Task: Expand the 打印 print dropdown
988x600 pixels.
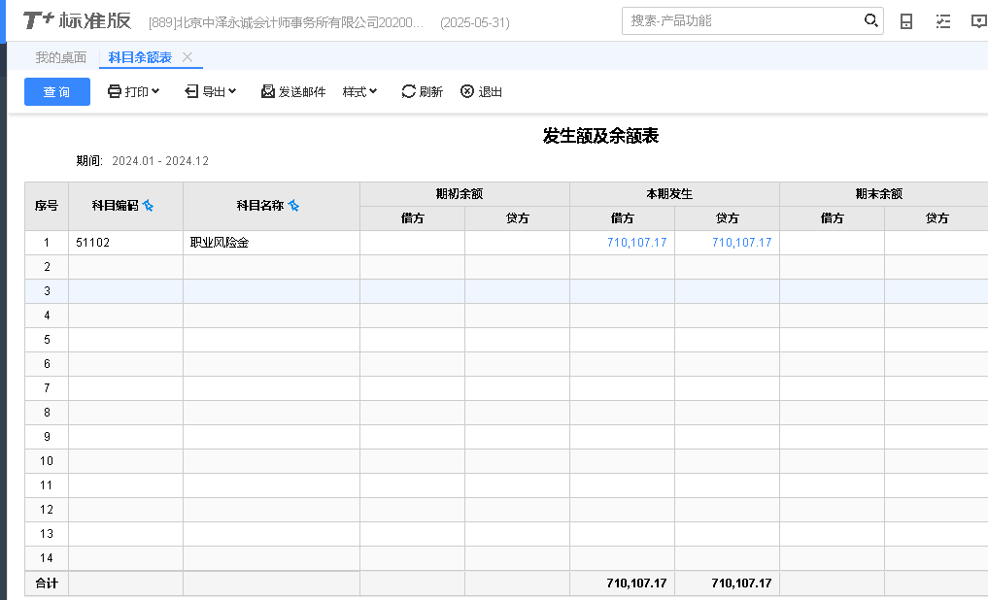Action: pos(134,91)
